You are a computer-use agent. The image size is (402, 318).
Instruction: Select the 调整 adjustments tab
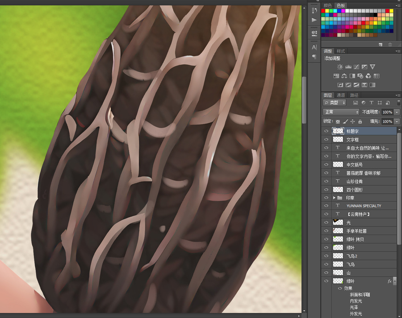(328, 51)
